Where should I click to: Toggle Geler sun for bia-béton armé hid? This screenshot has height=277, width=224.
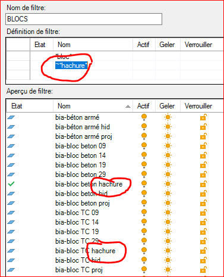click(x=168, y=127)
